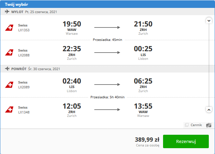The height and width of the screenshot is (154, 215).
Task: Click the arrow between ZRH 22:35 and LIS 00:25
Action: [107, 53]
